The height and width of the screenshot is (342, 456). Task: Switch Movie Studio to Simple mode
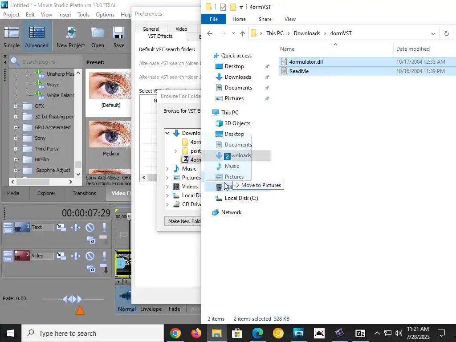click(x=12, y=37)
